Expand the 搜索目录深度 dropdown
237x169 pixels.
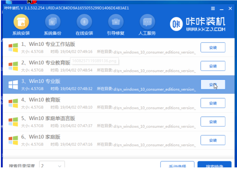[x=52, y=166]
